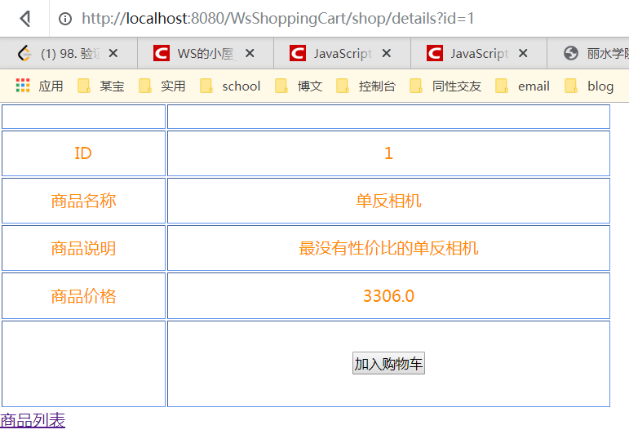This screenshot has height=434, width=629.
Task: Follow the 商品列表 link
Action: click(x=33, y=420)
